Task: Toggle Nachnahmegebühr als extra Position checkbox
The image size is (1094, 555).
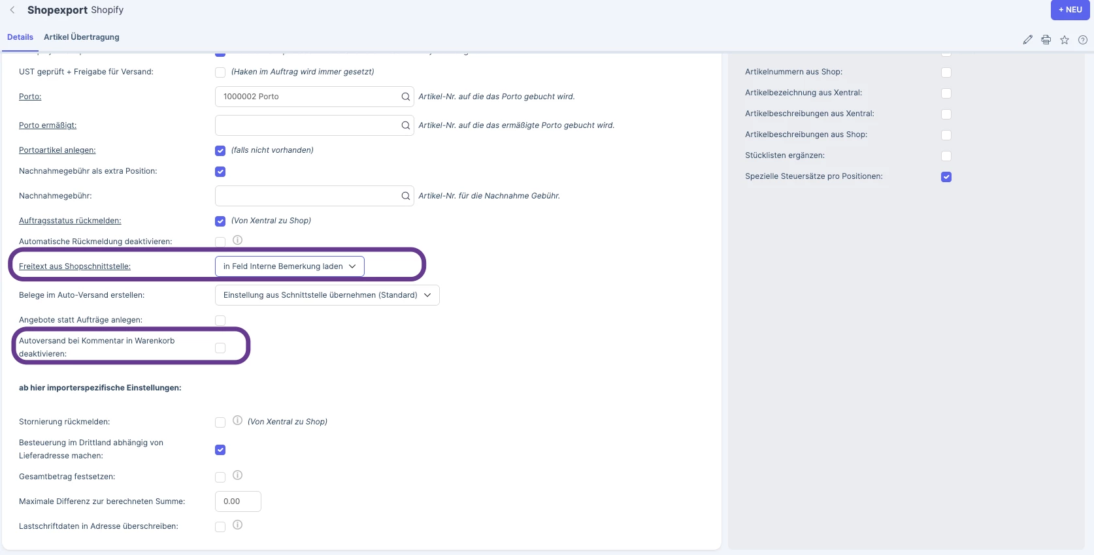Action: [220, 172]
